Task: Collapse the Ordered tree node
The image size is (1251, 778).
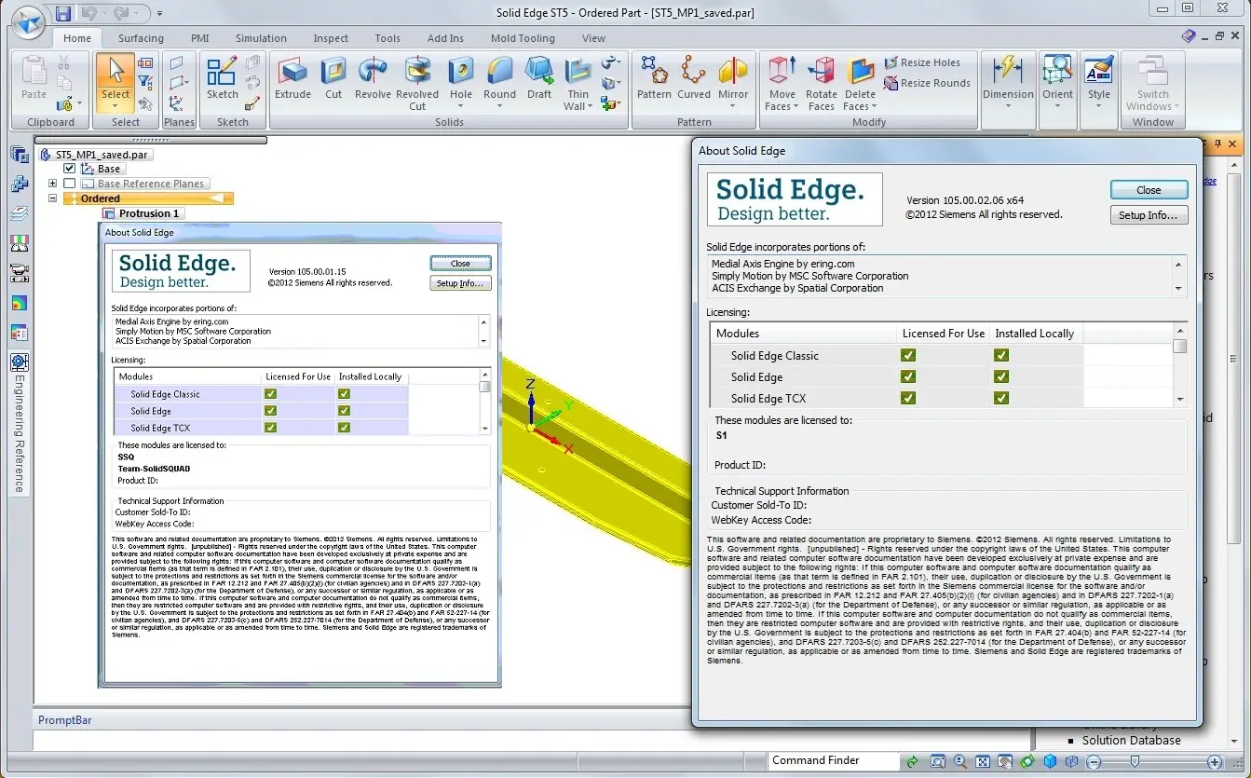Action: pos(52,198)
